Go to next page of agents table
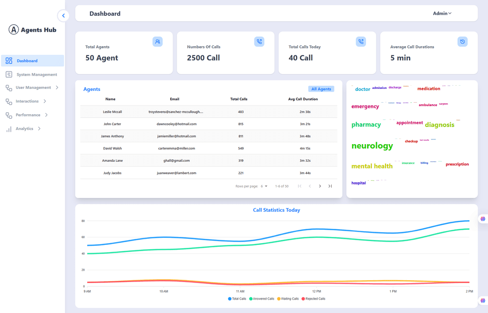Screen dimensions: 488x313 320,186
